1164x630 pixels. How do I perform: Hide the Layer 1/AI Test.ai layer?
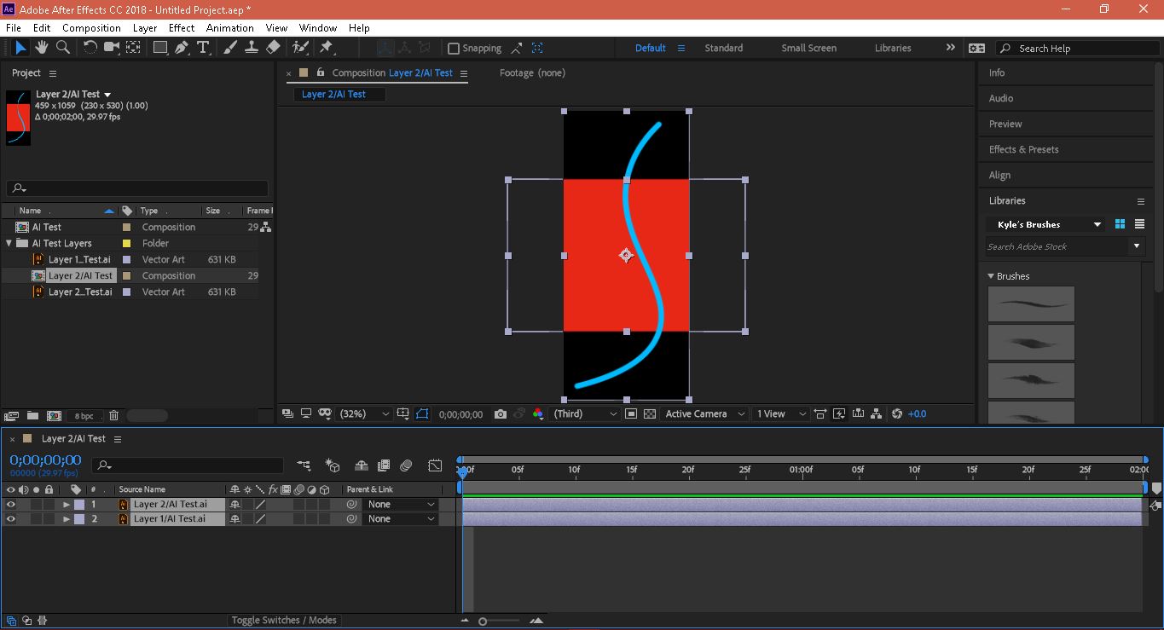[11, 518]
